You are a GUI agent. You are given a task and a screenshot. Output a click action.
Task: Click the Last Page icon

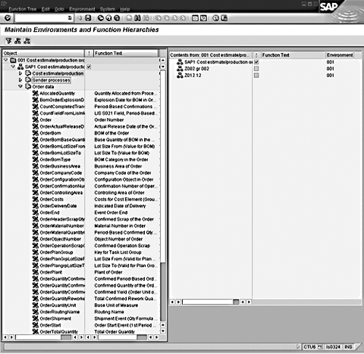coord(183,18)
